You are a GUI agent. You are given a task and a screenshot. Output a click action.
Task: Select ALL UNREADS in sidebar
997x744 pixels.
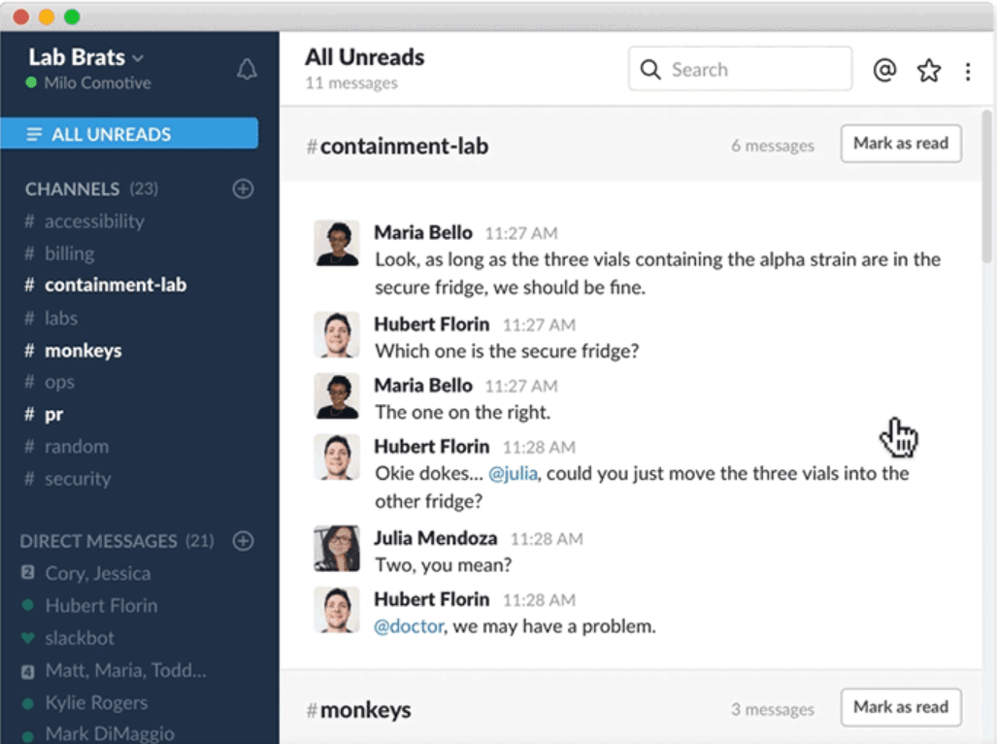129,133
